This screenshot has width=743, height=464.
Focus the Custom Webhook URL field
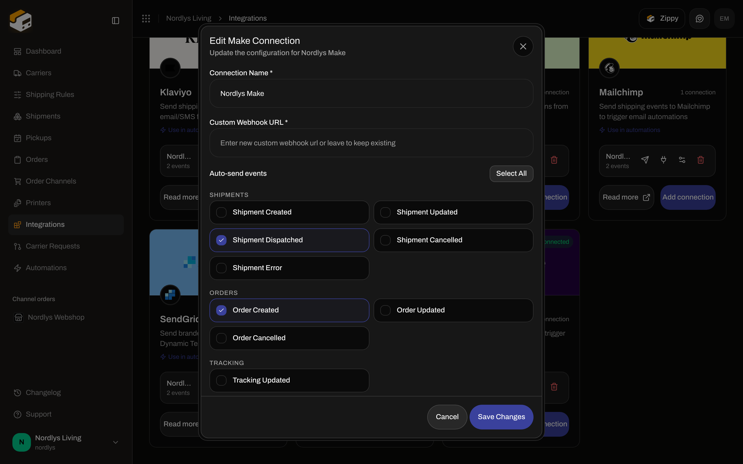click(x=371, y=143)
